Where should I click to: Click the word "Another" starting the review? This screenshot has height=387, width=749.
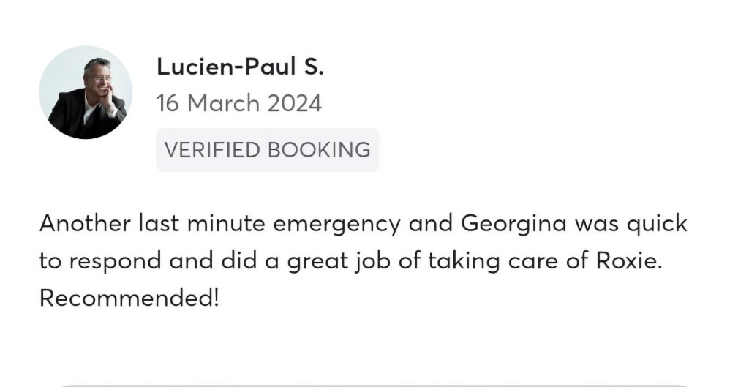[x=83, y=223]
